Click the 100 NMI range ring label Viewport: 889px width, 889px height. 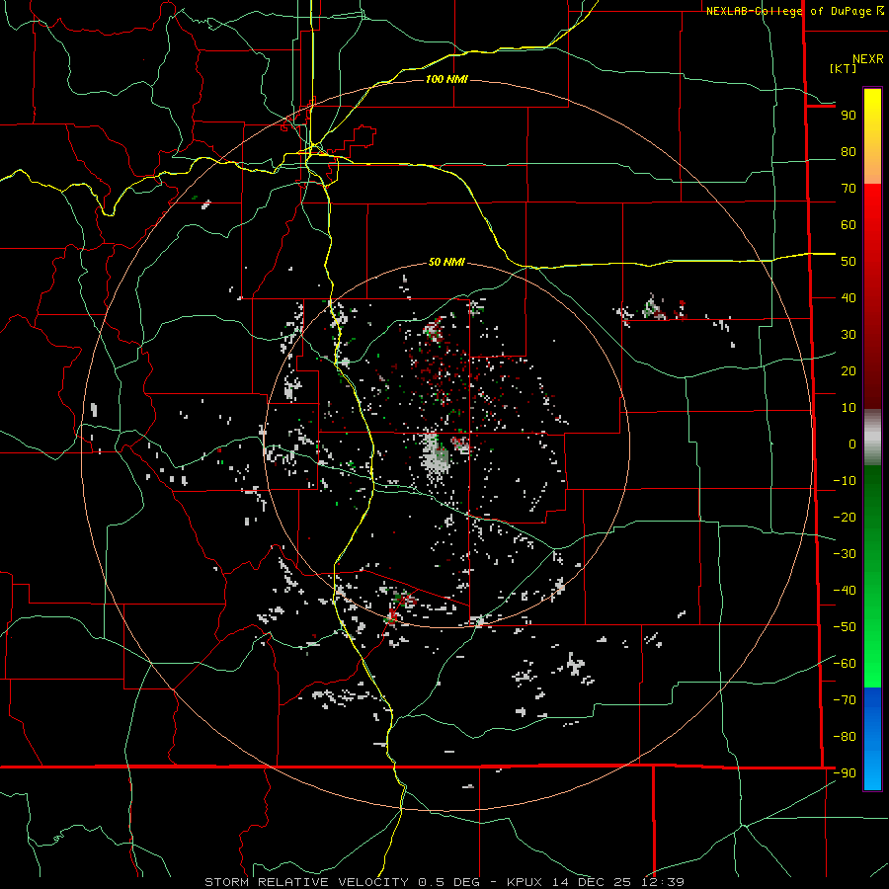[x=446, y=79]
